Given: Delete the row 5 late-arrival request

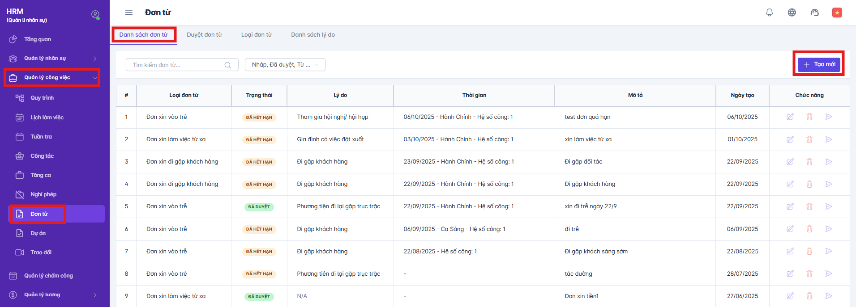Looking at the screenshot, I should point(809,206).
